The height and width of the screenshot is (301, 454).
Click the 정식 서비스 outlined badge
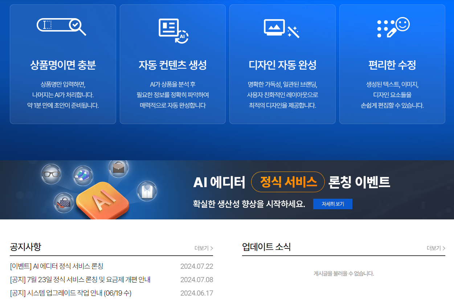(x=288, y=182)
